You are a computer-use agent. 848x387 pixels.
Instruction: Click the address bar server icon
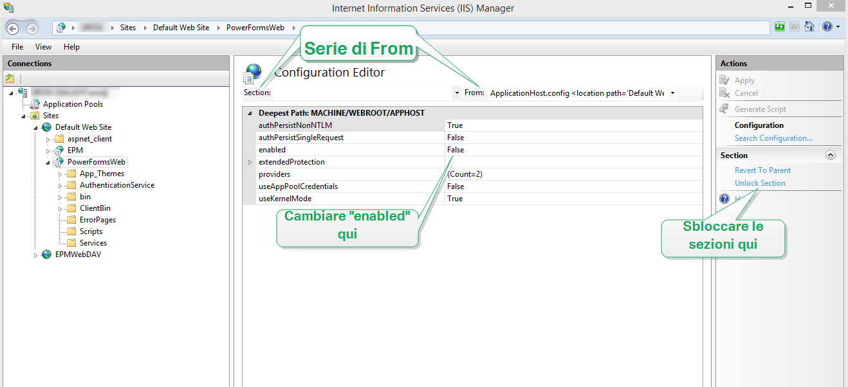tap(61, 28)
